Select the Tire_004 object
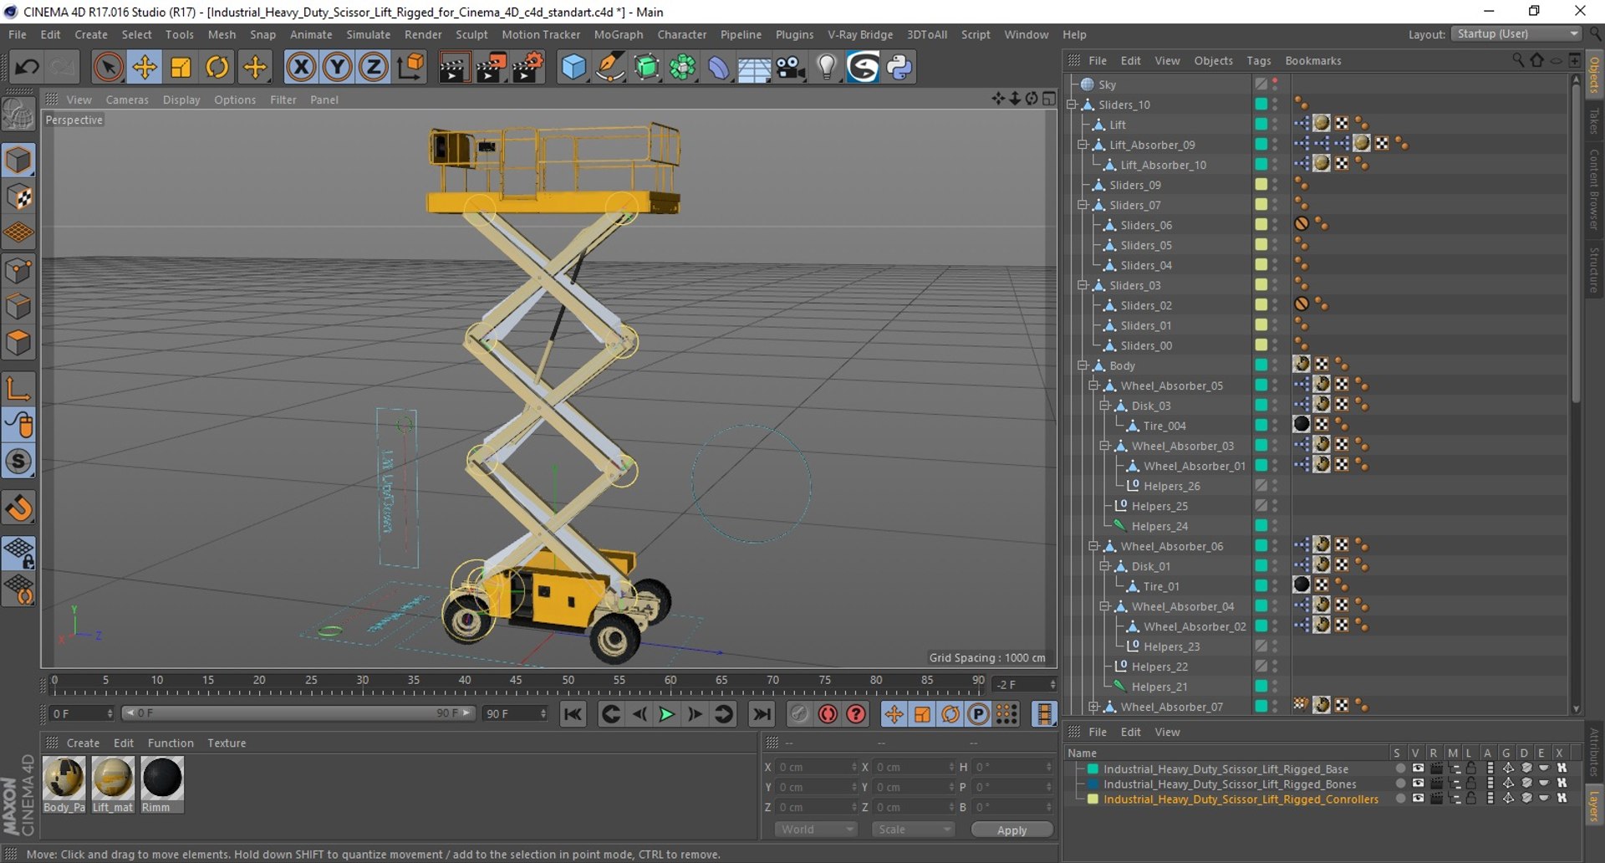This screenshot has height=863, width=1605. click(x=1164, y=426)
